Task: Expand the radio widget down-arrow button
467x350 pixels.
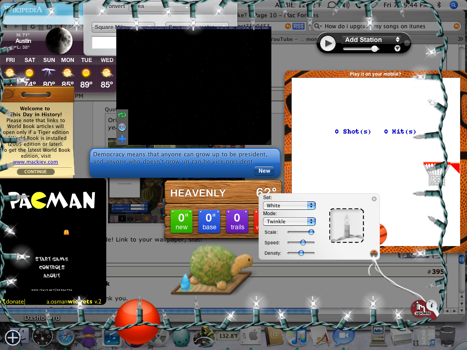Action: (x=397, y=48)
